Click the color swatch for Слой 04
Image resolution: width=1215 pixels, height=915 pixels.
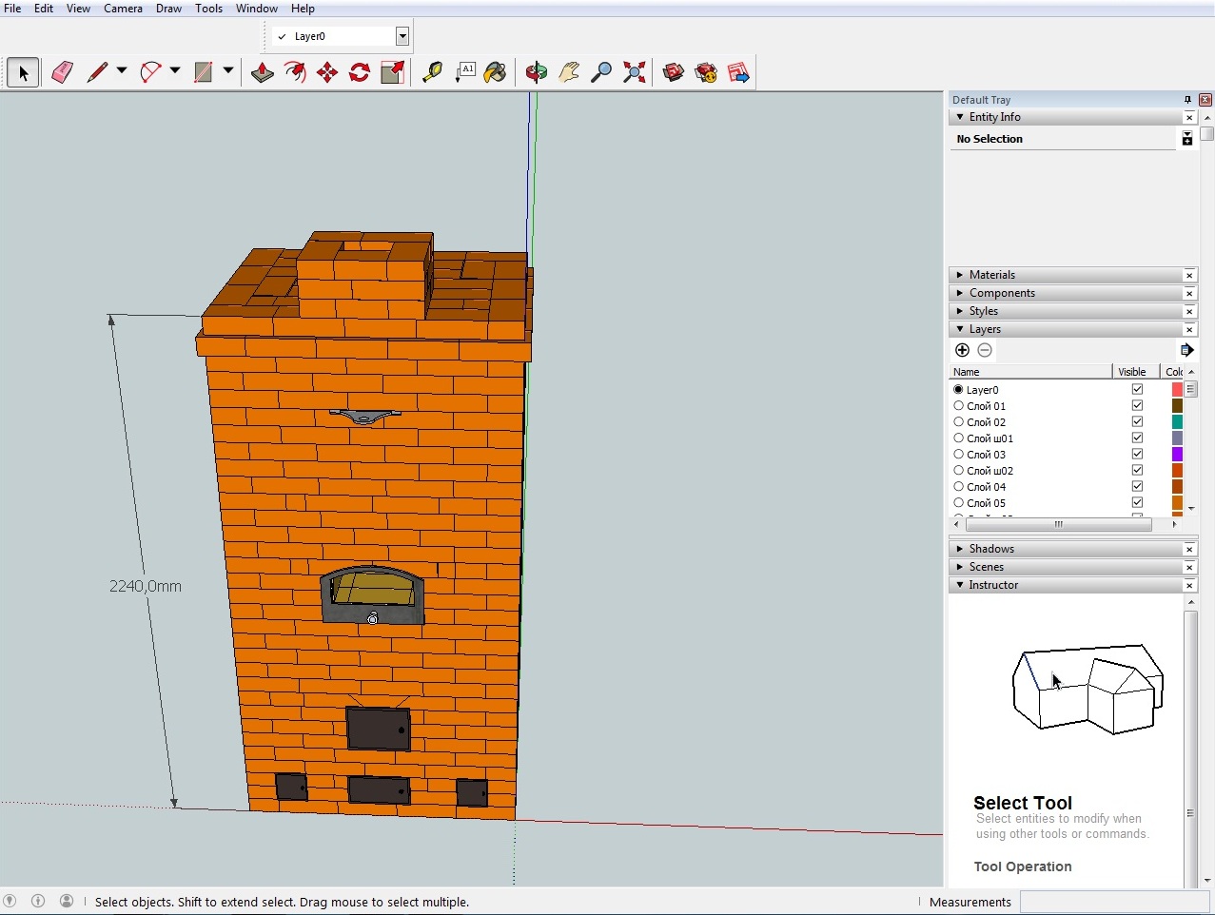point(1177,486)
